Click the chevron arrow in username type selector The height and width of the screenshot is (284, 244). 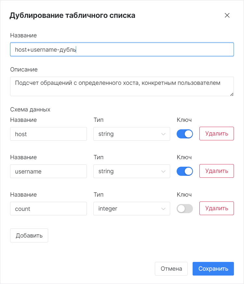coord(163,171)
